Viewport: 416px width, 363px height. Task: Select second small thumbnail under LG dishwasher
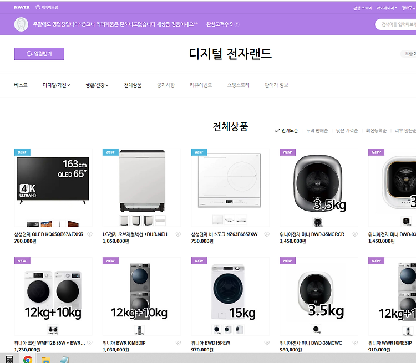pos(136,221)
